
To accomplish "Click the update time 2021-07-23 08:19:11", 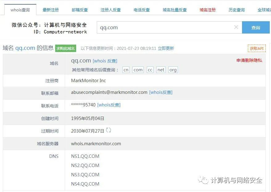I will (137, 48).
